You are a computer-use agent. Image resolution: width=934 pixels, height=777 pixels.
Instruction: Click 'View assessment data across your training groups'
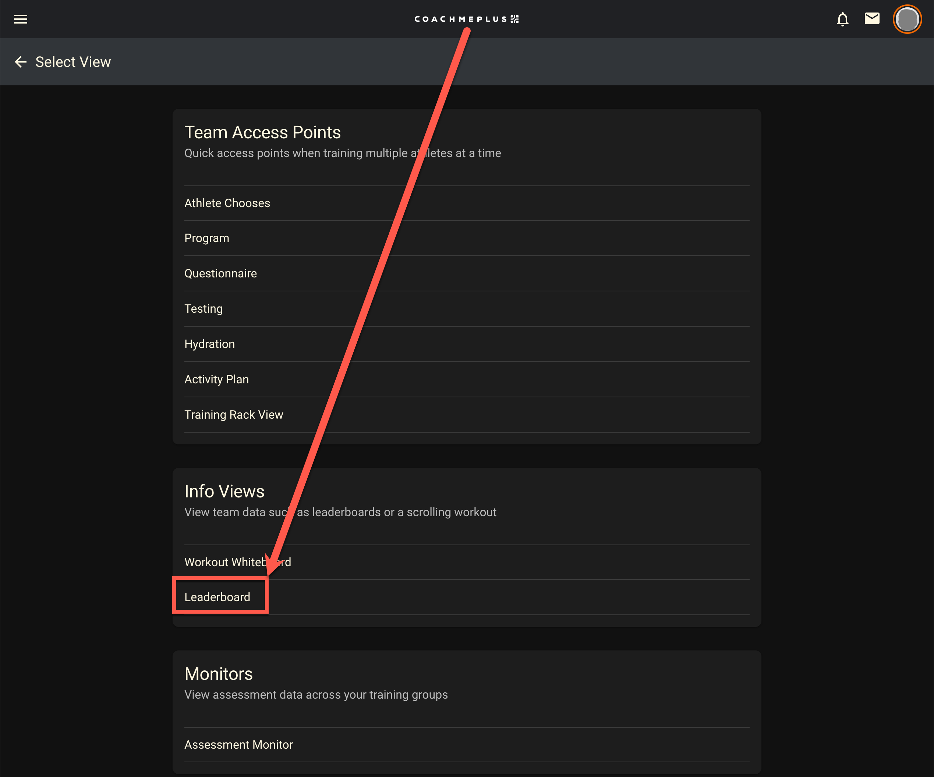click(316, 695)
